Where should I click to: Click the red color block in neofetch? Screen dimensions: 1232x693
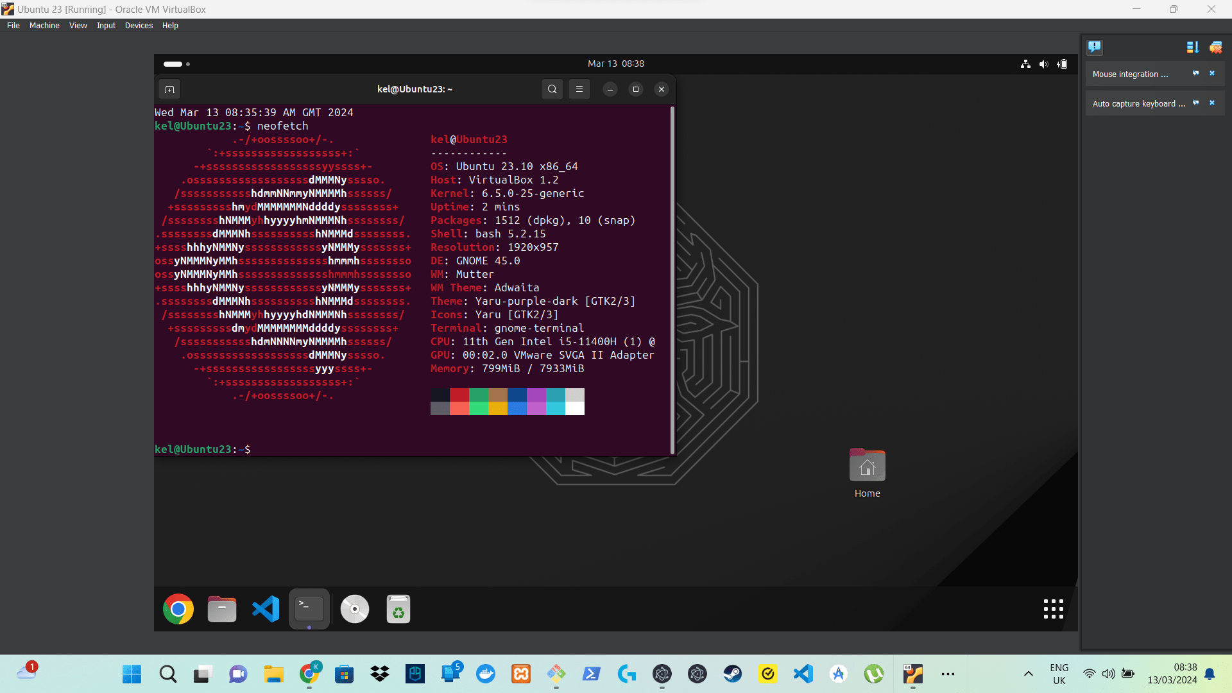tap(459, 395)
